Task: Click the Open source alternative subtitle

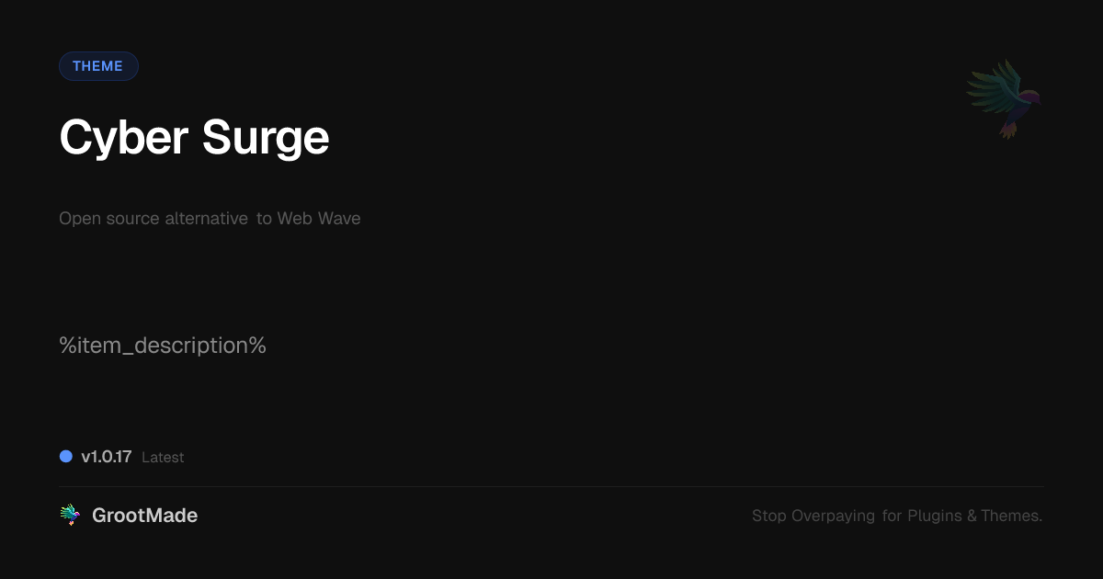Action: pyautogui.click(x=210, y=219)
